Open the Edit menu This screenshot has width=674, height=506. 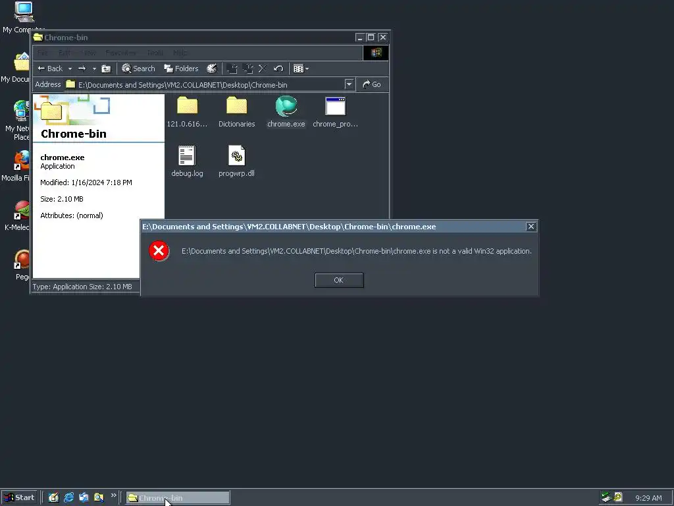click(x=65, y=53)
